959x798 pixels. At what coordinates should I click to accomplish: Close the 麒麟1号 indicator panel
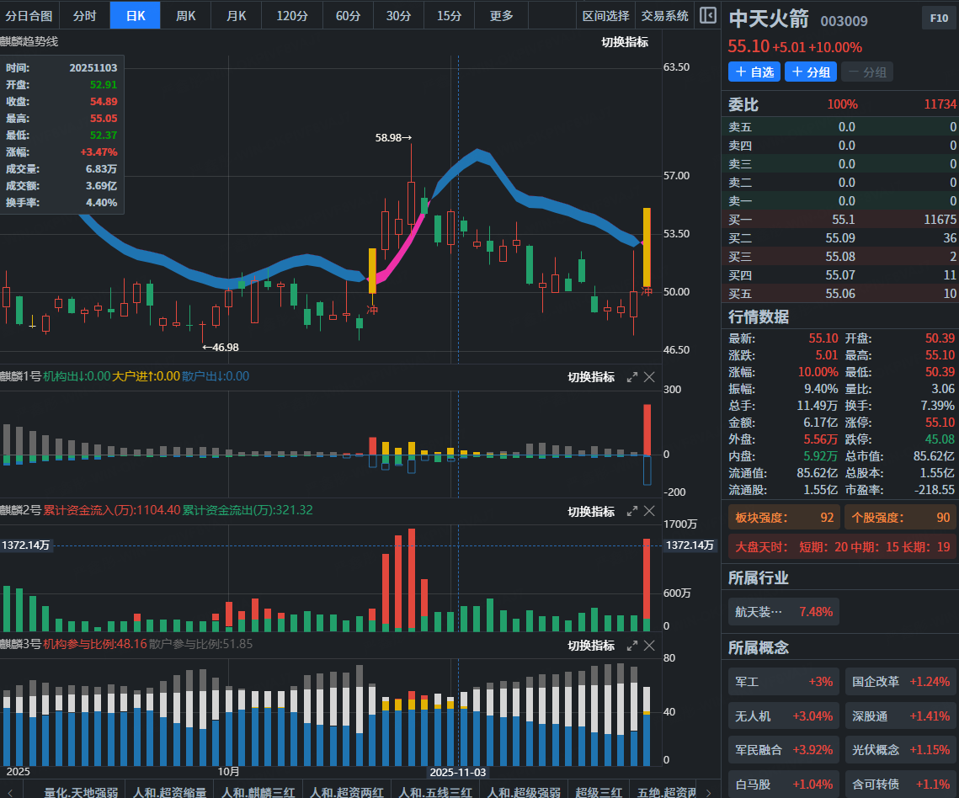pyautogui.click(x=649, y=377)
